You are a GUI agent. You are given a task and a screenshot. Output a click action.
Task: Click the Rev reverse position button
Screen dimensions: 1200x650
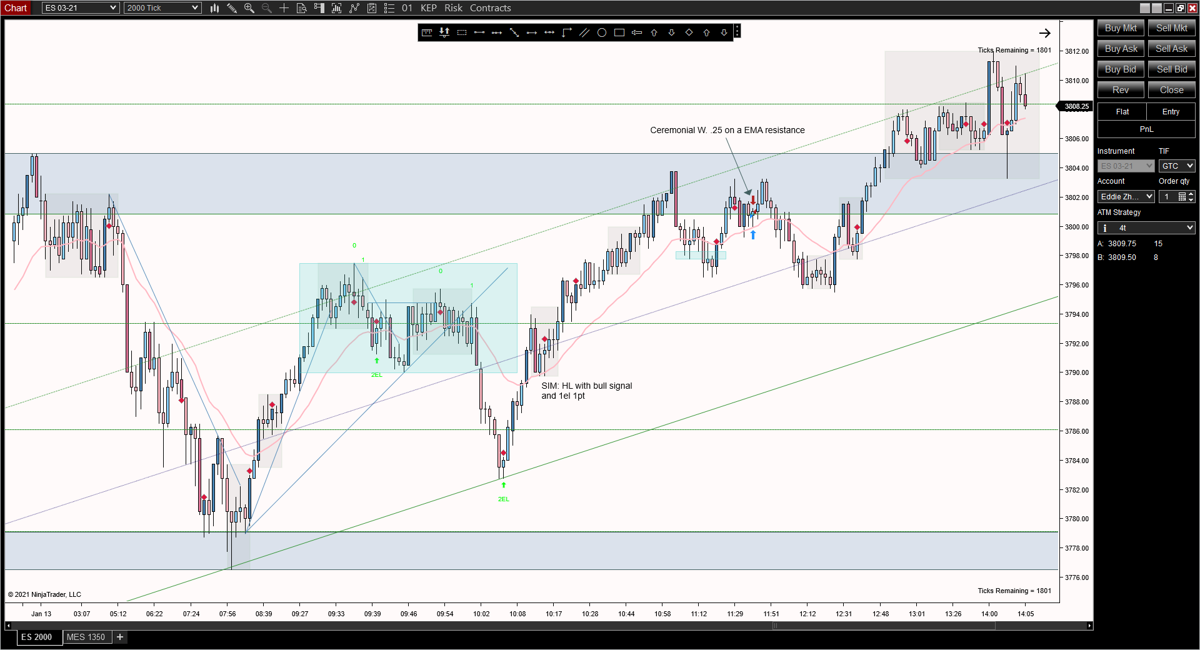[1121, 90]
